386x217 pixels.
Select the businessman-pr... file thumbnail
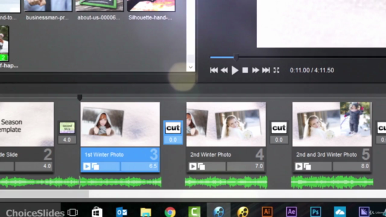[x=48, y=5]
